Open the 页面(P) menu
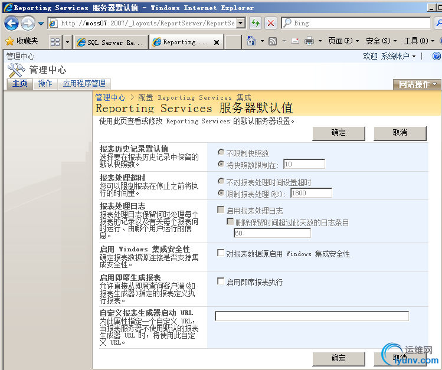The width and height of the screenshot is (442, 370). 343,41
